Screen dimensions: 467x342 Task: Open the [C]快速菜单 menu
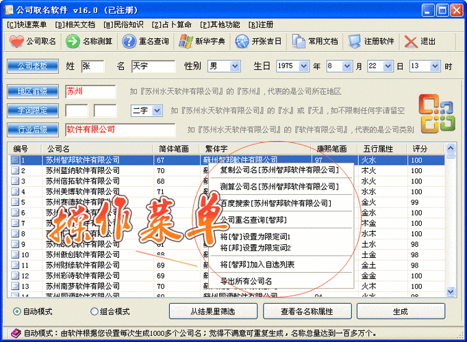point(27,25)
